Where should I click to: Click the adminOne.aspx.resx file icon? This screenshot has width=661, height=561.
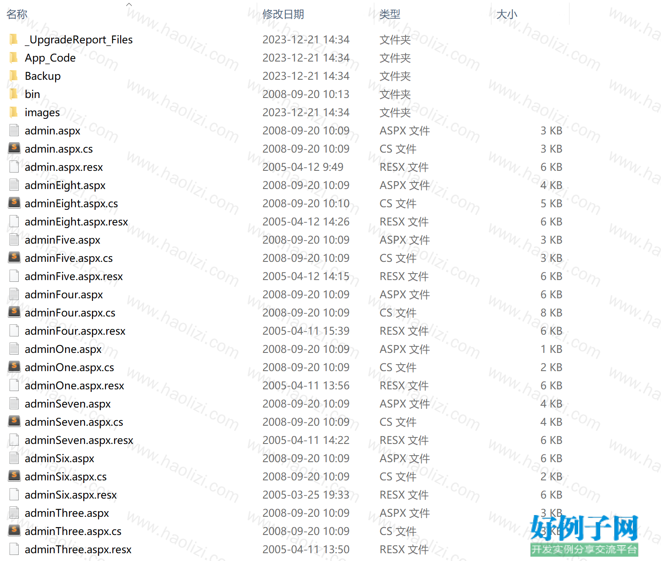point(14,385)
